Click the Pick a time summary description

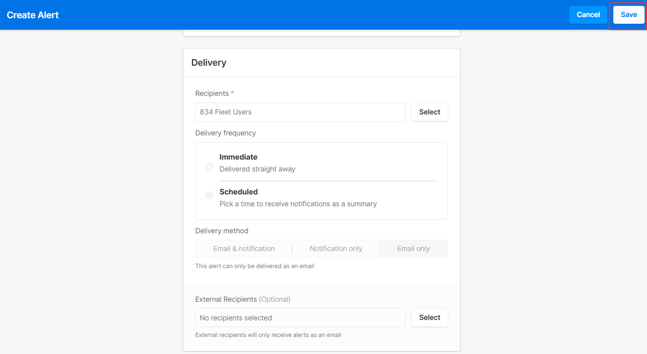point(298,204)
